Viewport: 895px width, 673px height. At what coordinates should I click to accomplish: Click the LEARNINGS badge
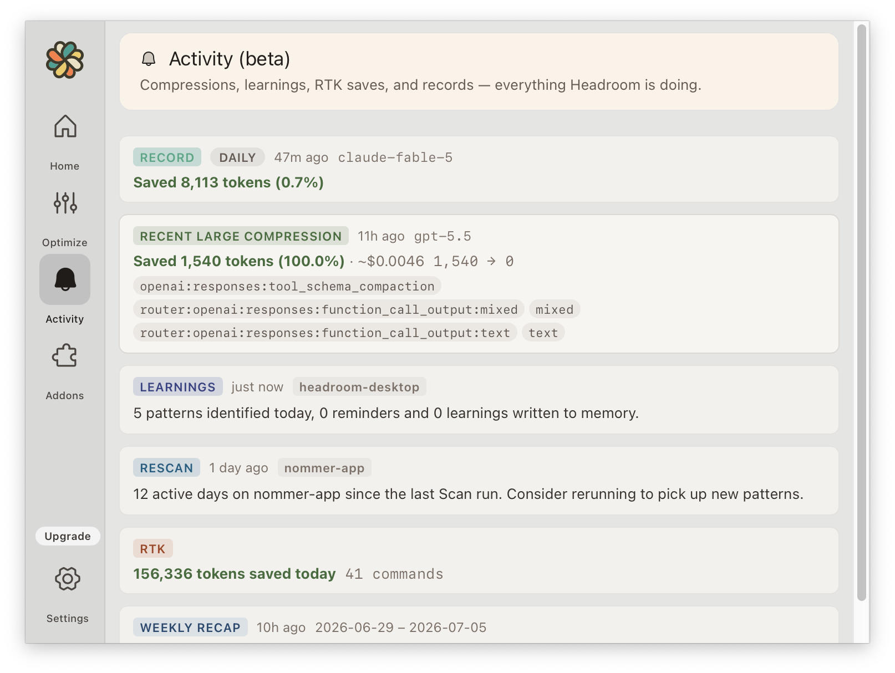click(x=177, y=387)
